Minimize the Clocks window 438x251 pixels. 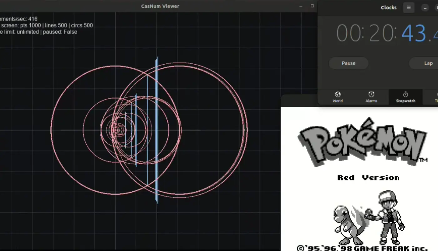pyautogui.click(x=425, y=7)
